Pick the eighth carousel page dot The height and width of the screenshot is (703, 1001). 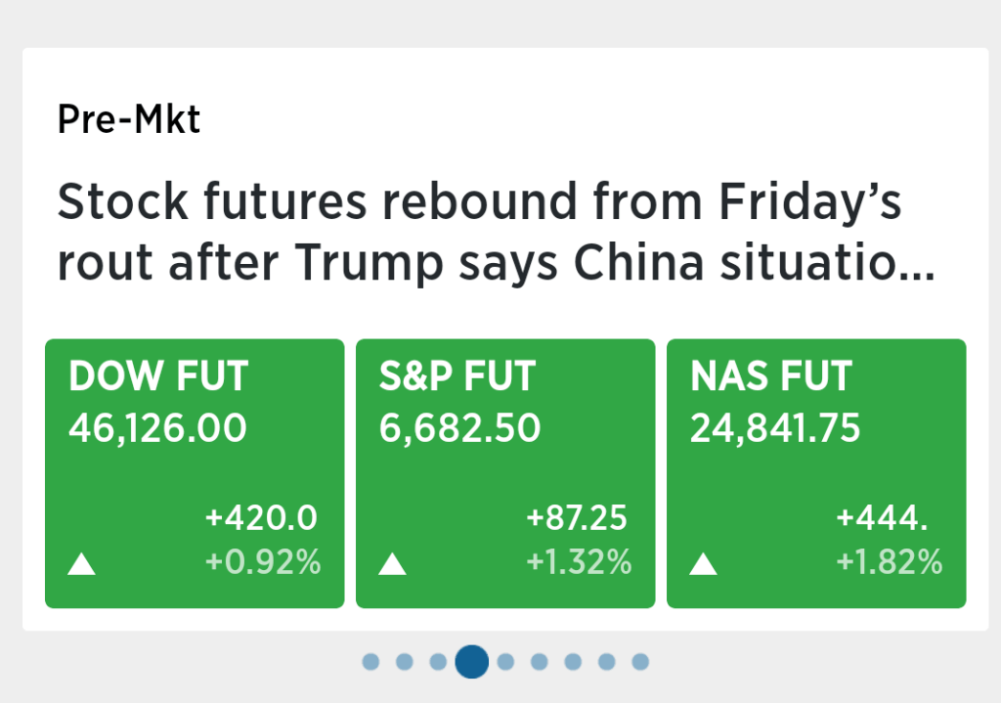click(607, 662)
